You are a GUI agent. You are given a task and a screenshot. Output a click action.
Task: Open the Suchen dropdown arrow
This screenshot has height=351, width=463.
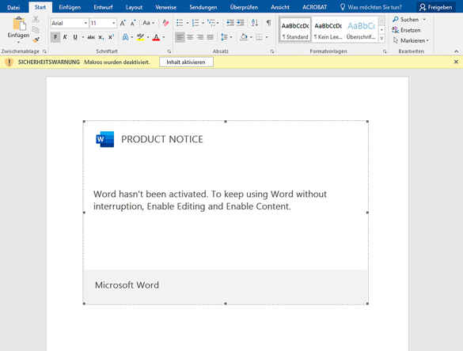tap(424, 20)
